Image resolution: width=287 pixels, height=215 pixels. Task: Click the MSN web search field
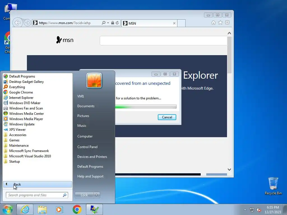[163, 41]
